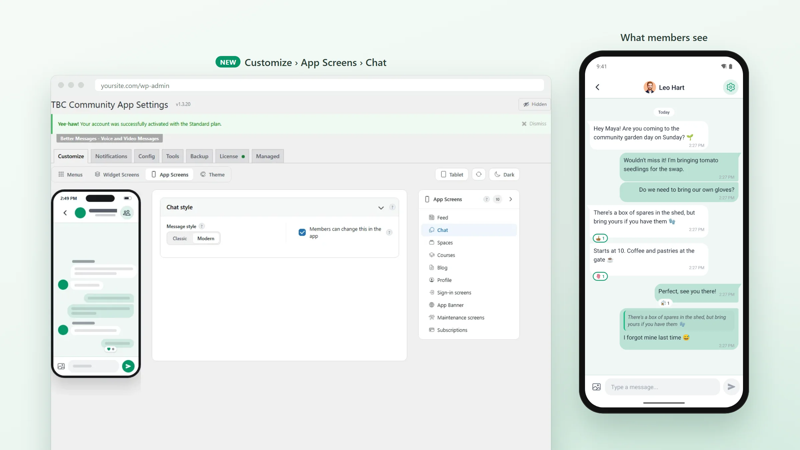800x450 pixels.
Task: Open chat settings gear icon beside Leo Hart
Action: (731, 87)
